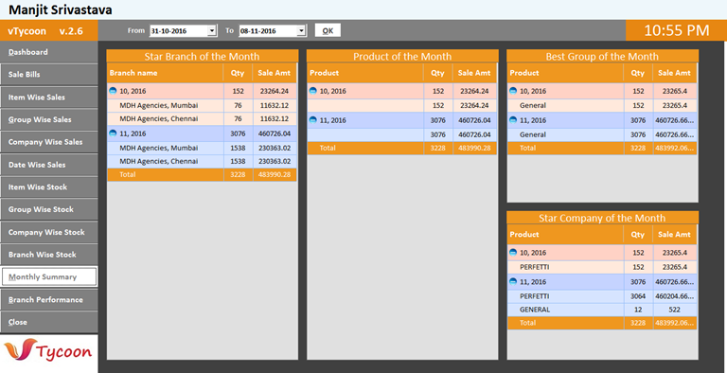Click the 522 sale amount cell
The height and width of the screenshot is (373, 727).
[675, 310]
